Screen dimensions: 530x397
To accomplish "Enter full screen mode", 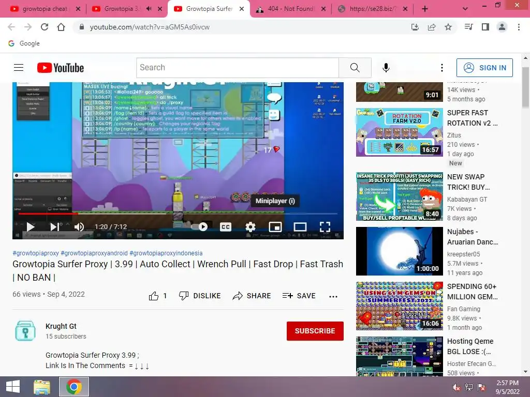I will [x=325, y=226].
